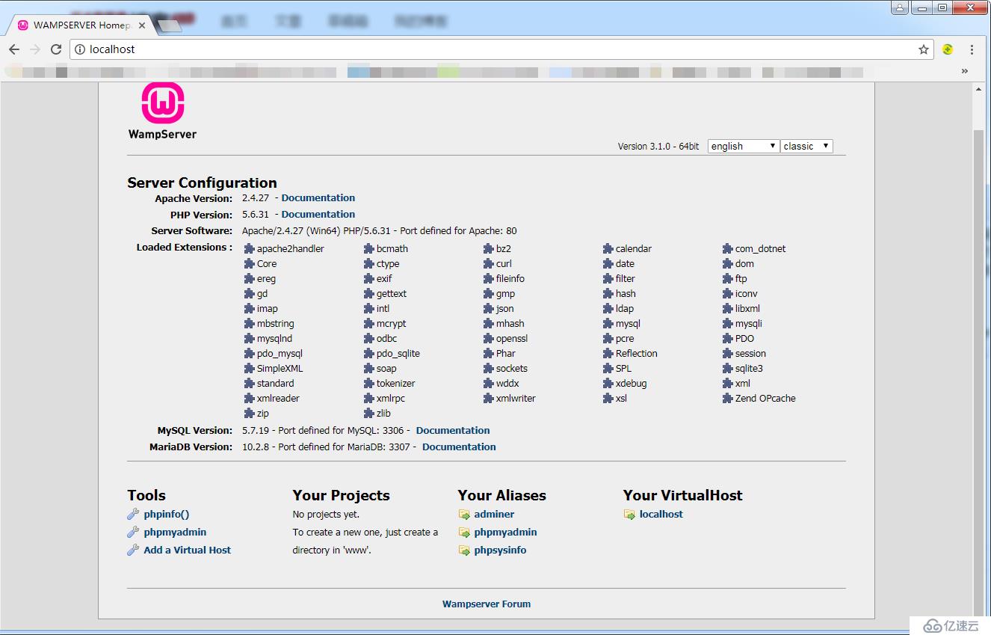The height and width of the screenshot is (635, 991).
Task: Open MariaDB Documentation link
Action: (x=459, y=447)
